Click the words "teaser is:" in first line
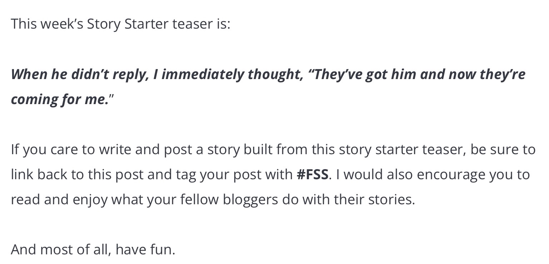Viewport: 549px width, 264px height. pyautogui.click(x=201, y=24)
